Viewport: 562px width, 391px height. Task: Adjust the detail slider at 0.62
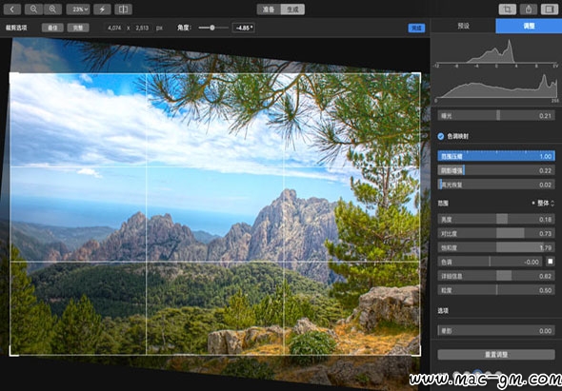pyautogui.click(x=496, y=276)
